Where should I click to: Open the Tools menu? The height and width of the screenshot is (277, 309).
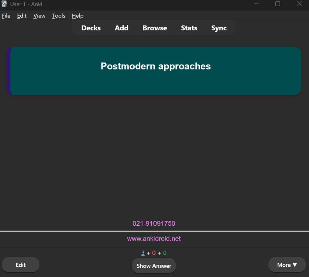[x=59, y=16]
